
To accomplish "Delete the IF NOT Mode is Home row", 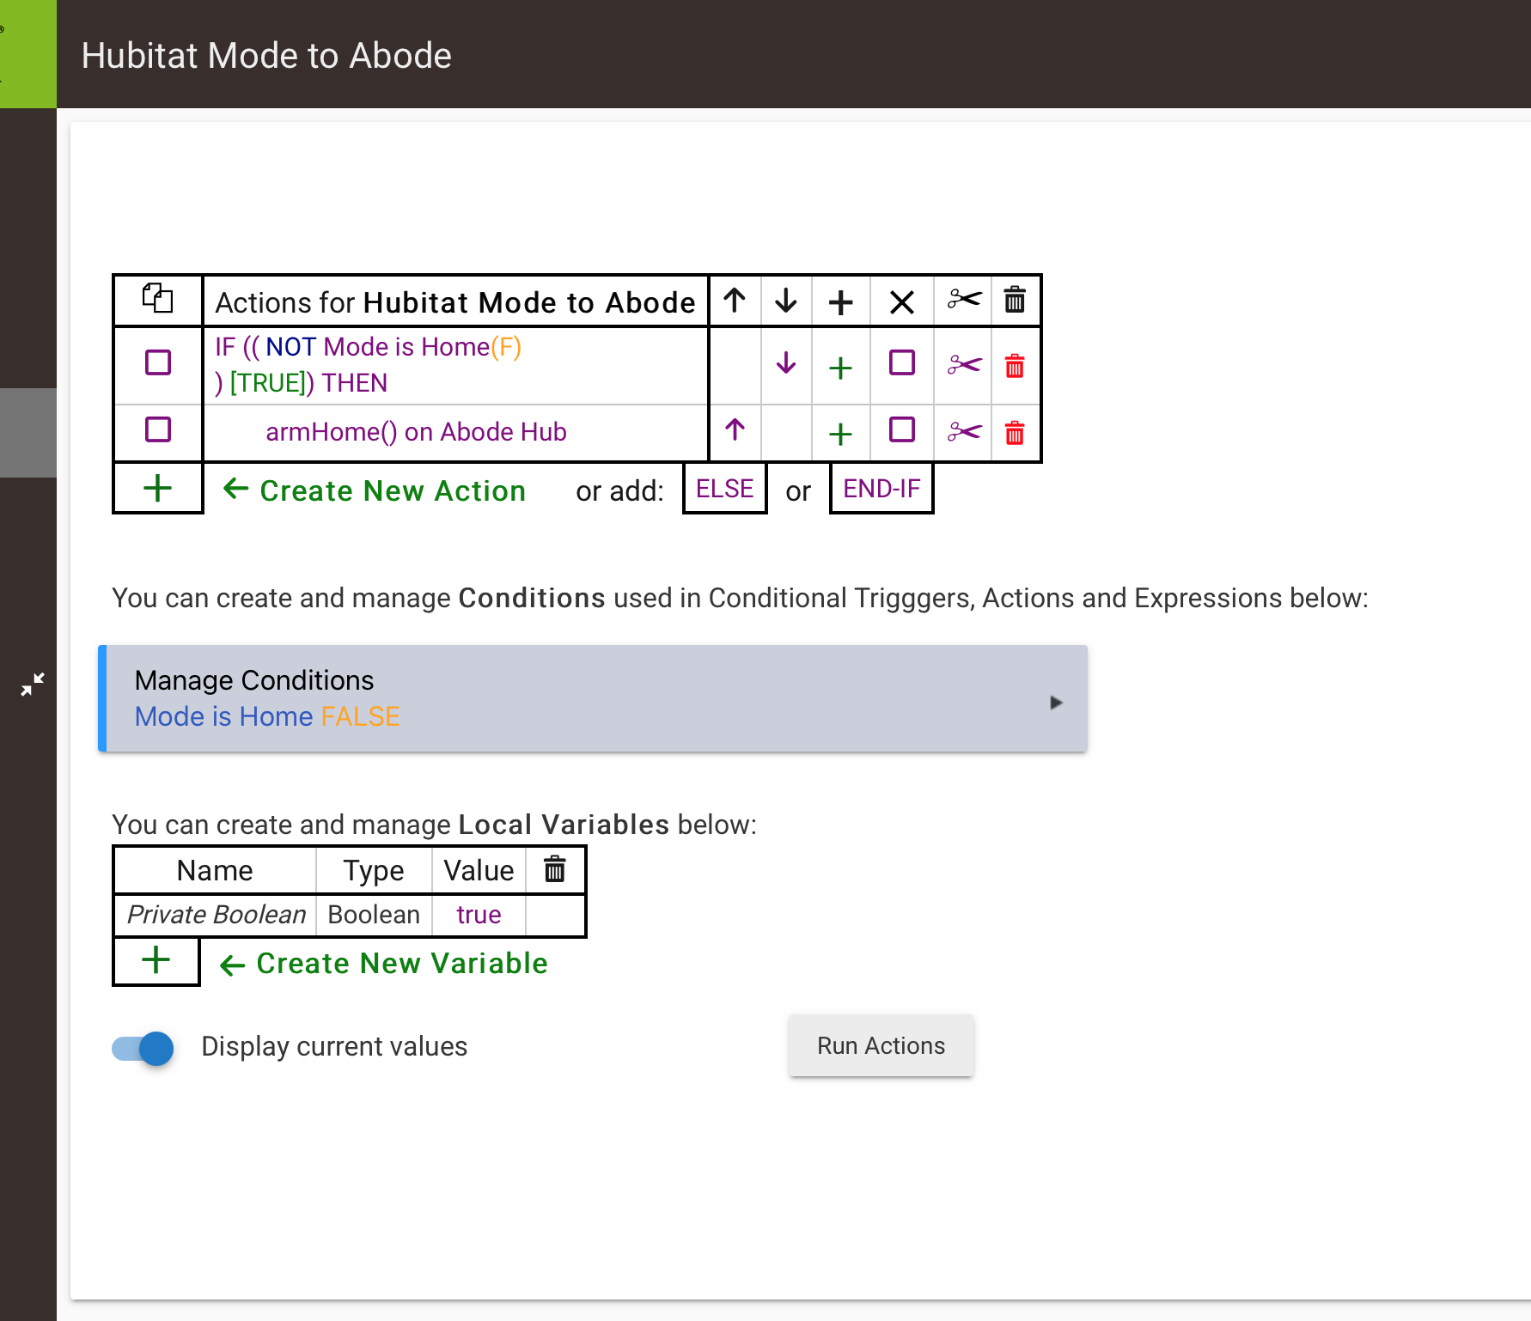I will click(x=1015, y=366).
